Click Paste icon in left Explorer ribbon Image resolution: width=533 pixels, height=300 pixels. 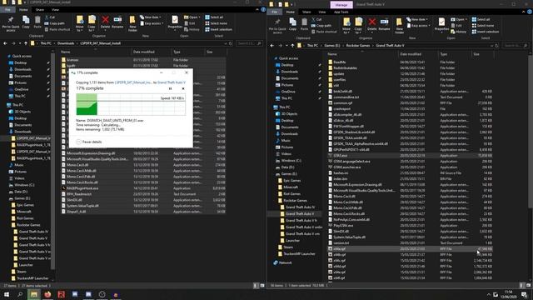[37, 22]
